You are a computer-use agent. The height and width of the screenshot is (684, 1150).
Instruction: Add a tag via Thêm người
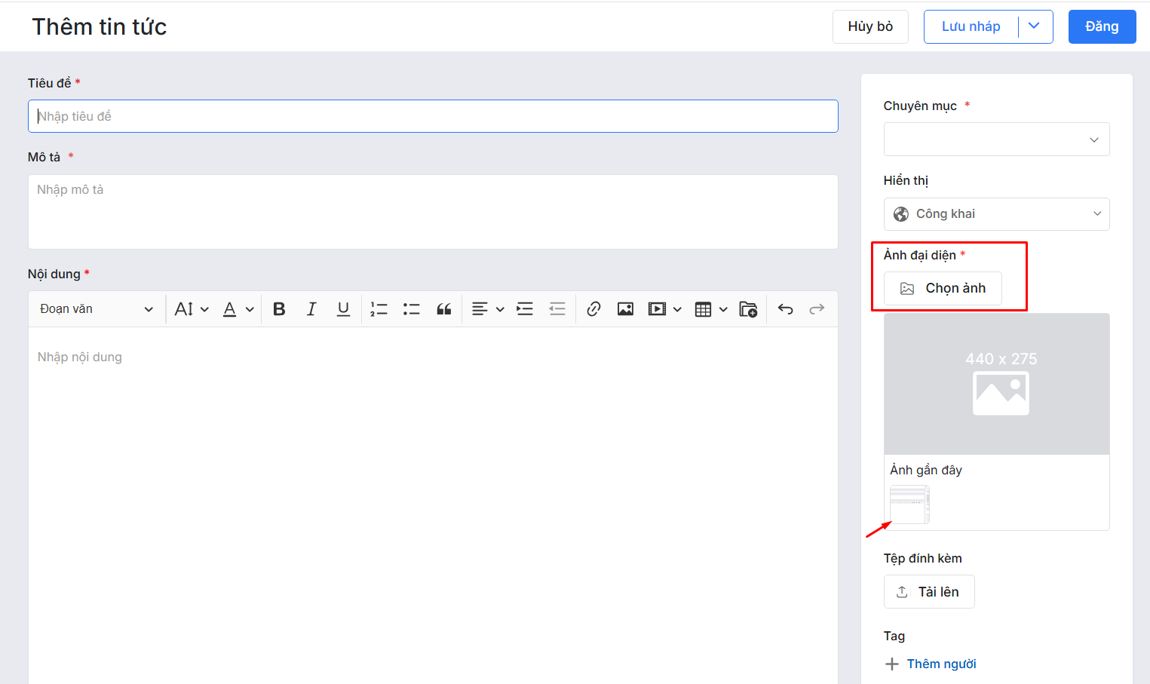tap(931, 664)
